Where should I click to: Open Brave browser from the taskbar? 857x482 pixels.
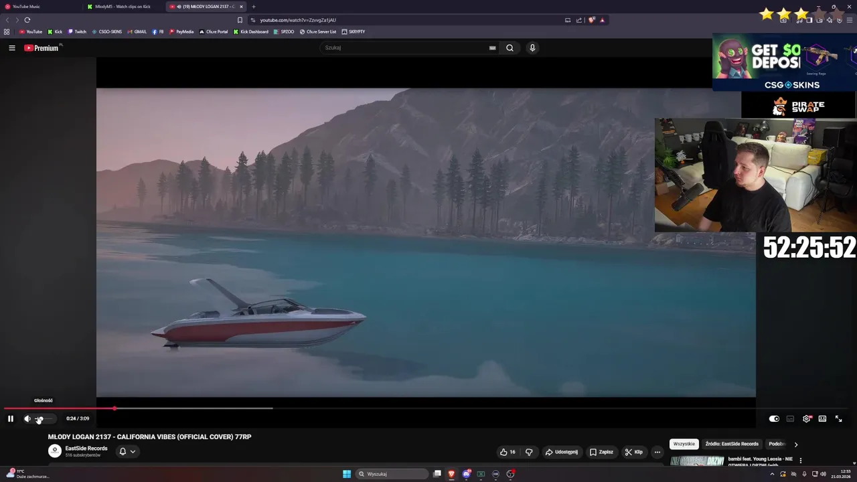[x=451, y=474]
